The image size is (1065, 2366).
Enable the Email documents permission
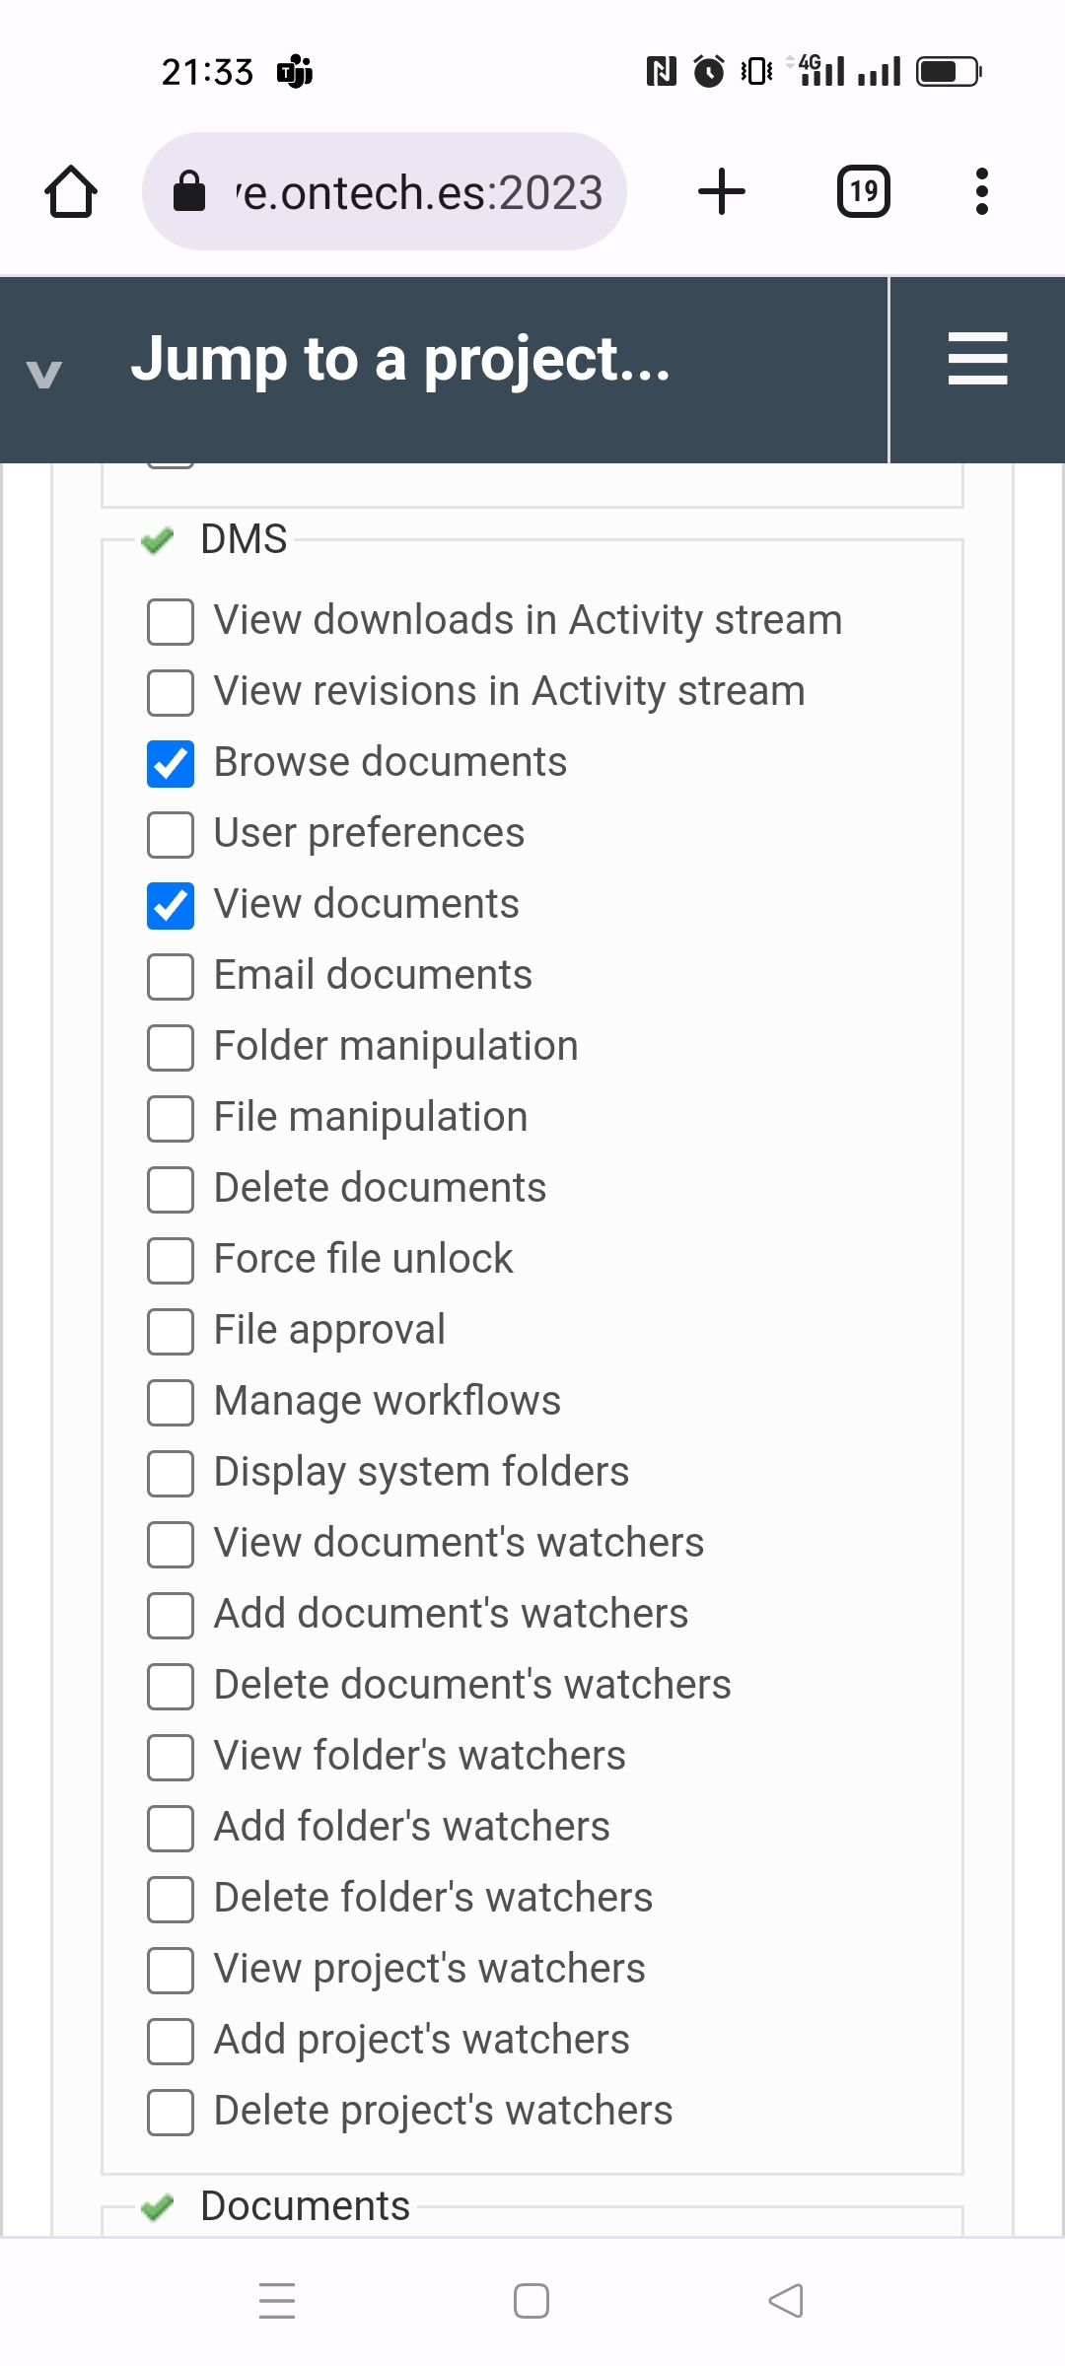coord(170,977)
